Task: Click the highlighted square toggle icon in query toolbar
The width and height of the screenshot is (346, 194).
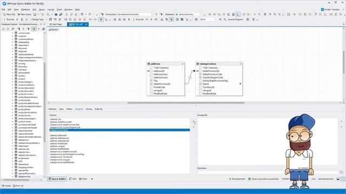Action: click(x=101, y=19)
